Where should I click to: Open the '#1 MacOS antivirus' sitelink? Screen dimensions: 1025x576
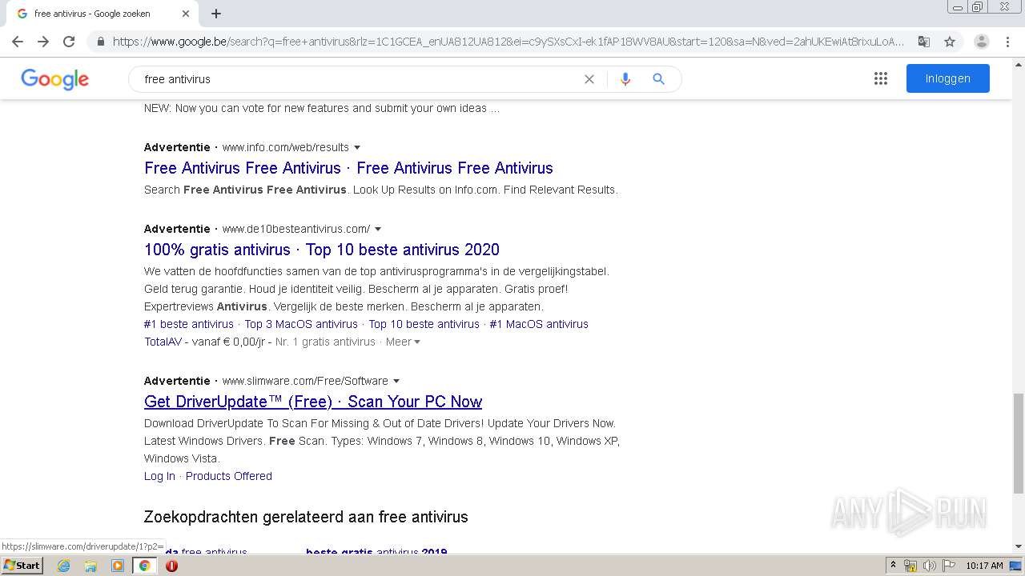point(539,324)
